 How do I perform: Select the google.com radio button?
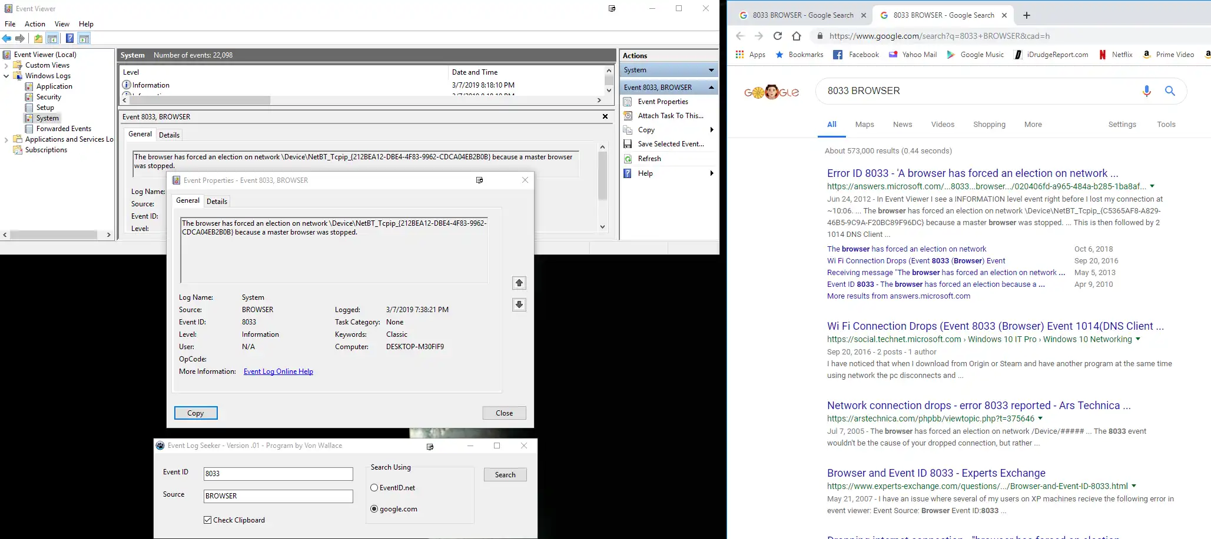tap(374, 509)
